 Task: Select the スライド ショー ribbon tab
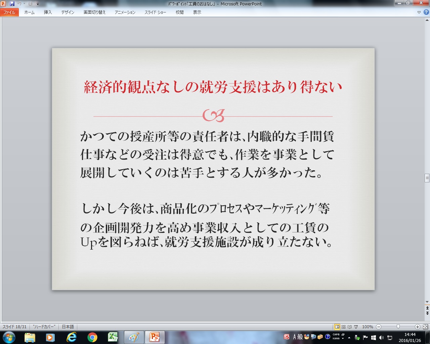pos(155,12)
